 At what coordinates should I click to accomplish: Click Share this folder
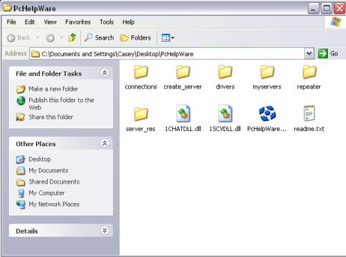(51, 117)
